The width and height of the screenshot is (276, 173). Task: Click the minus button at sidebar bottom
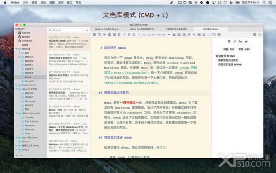[x=21, y=155]
